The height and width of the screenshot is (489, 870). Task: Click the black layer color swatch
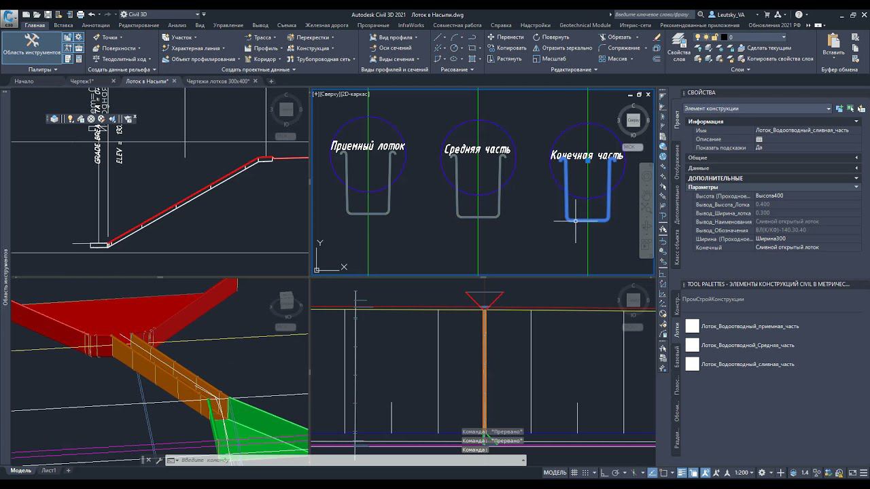point(725,37)
